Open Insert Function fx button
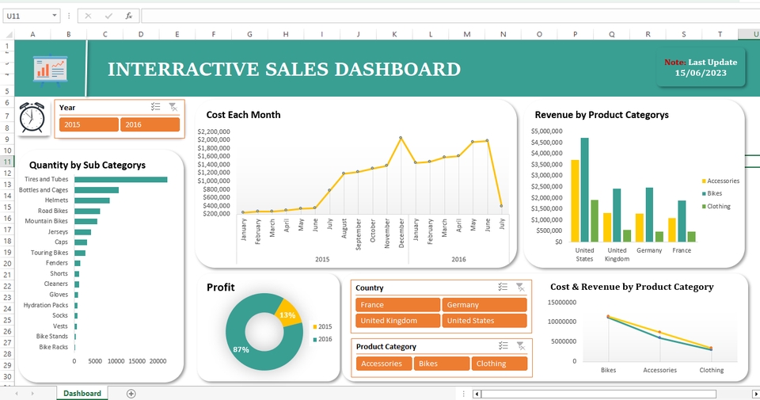This screenshot has width=760, height=400. (129, 16)
